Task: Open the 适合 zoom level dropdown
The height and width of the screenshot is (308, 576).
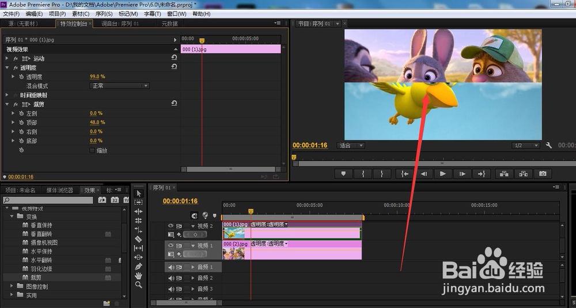Action: tap(350, 146)
